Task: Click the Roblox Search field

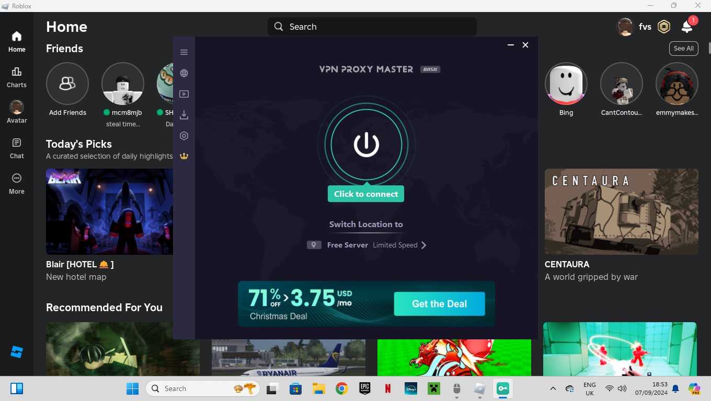Action: click(372, 27)
